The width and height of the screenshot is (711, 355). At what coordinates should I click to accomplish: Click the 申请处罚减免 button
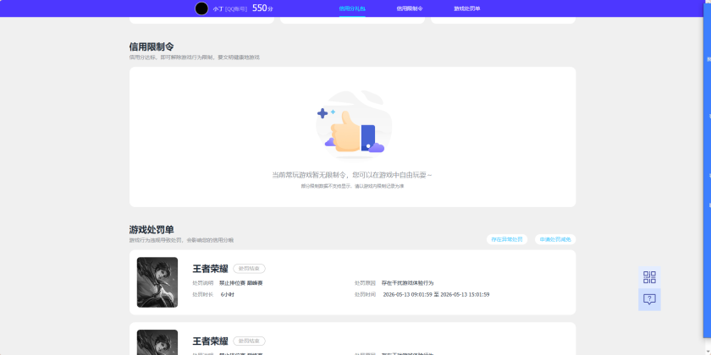pos(555,239)
